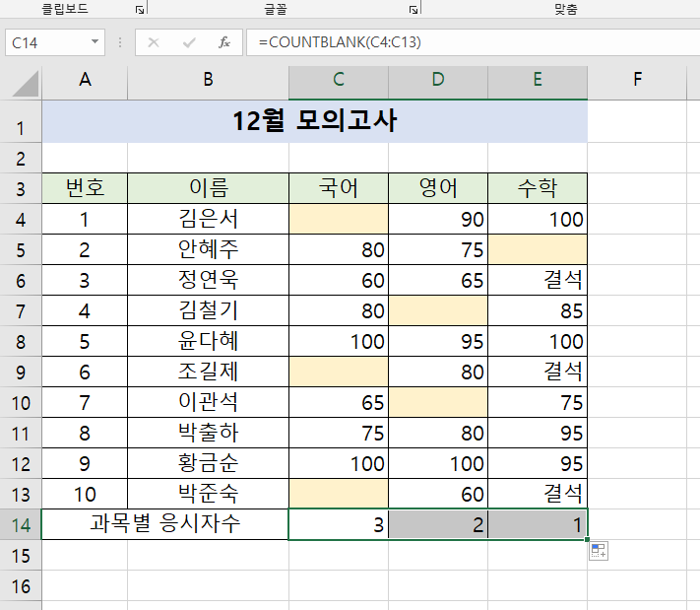The image size is (700, 610).
Task: Select cell D14 showing 2
Action: [x=438, y=524]
